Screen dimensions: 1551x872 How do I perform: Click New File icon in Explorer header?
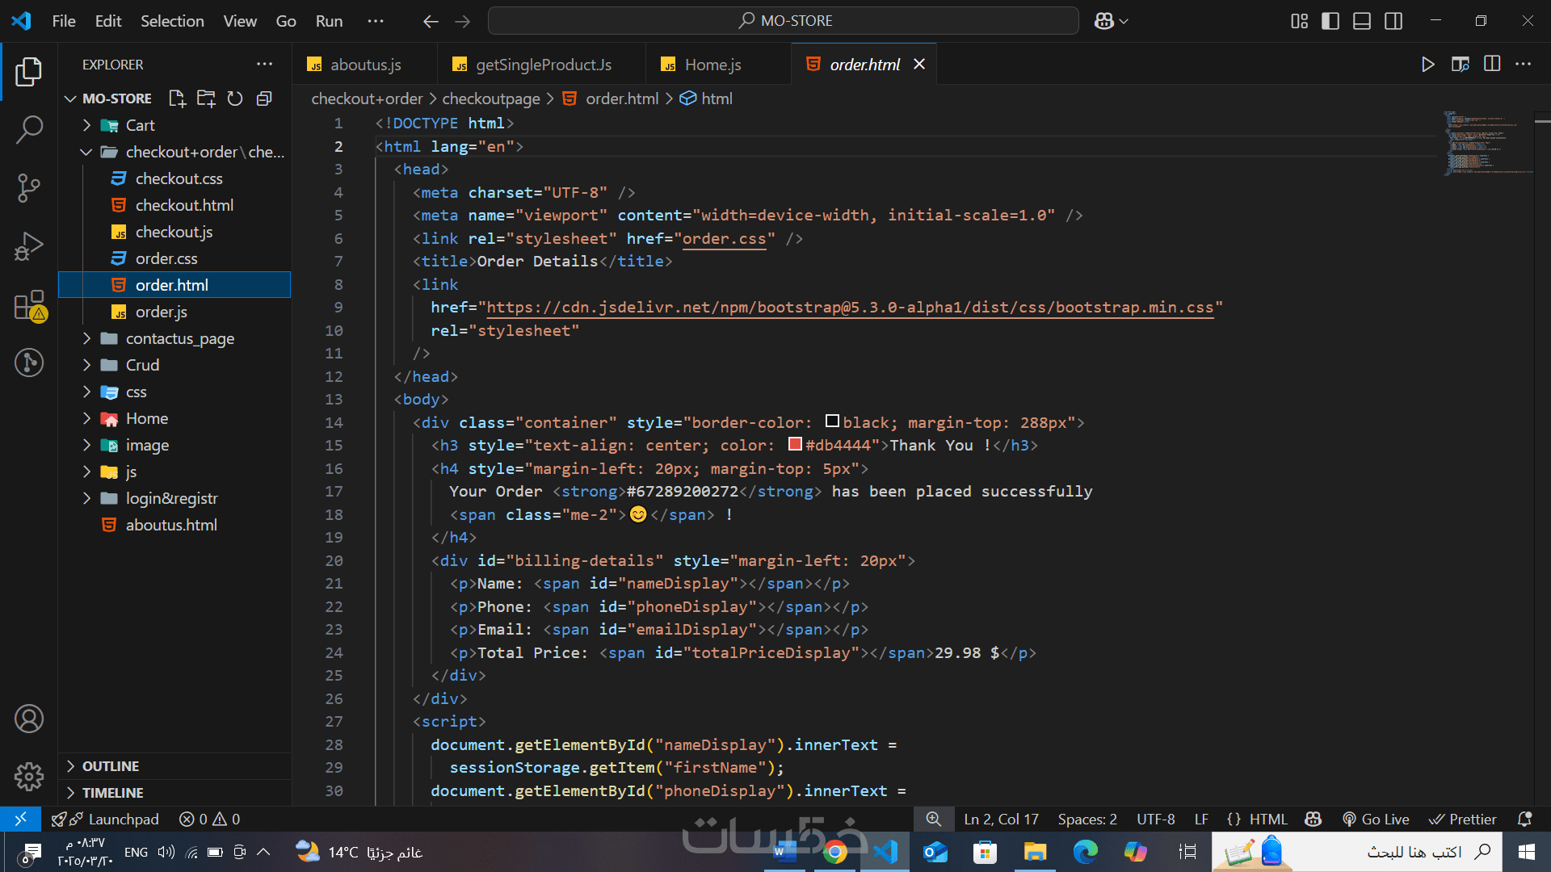(x=177, y=99)
